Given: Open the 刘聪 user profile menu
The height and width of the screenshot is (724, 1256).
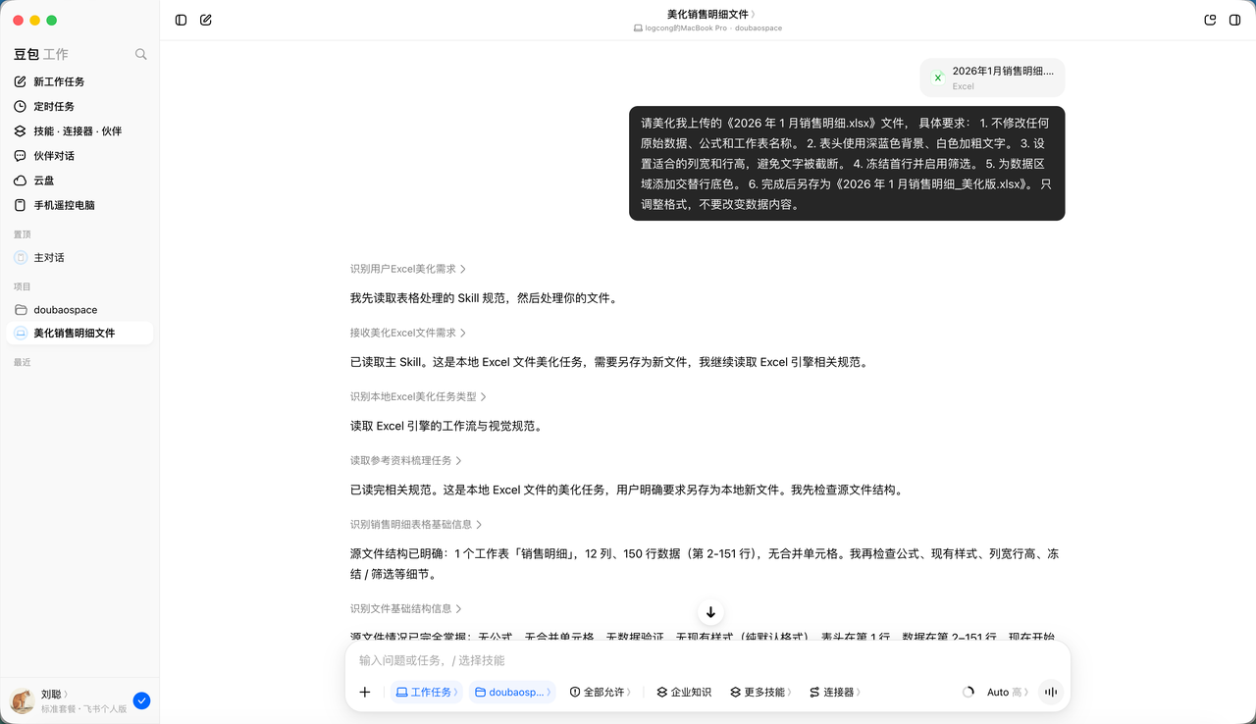Looking at the screenshot, I should click(69, 700).
